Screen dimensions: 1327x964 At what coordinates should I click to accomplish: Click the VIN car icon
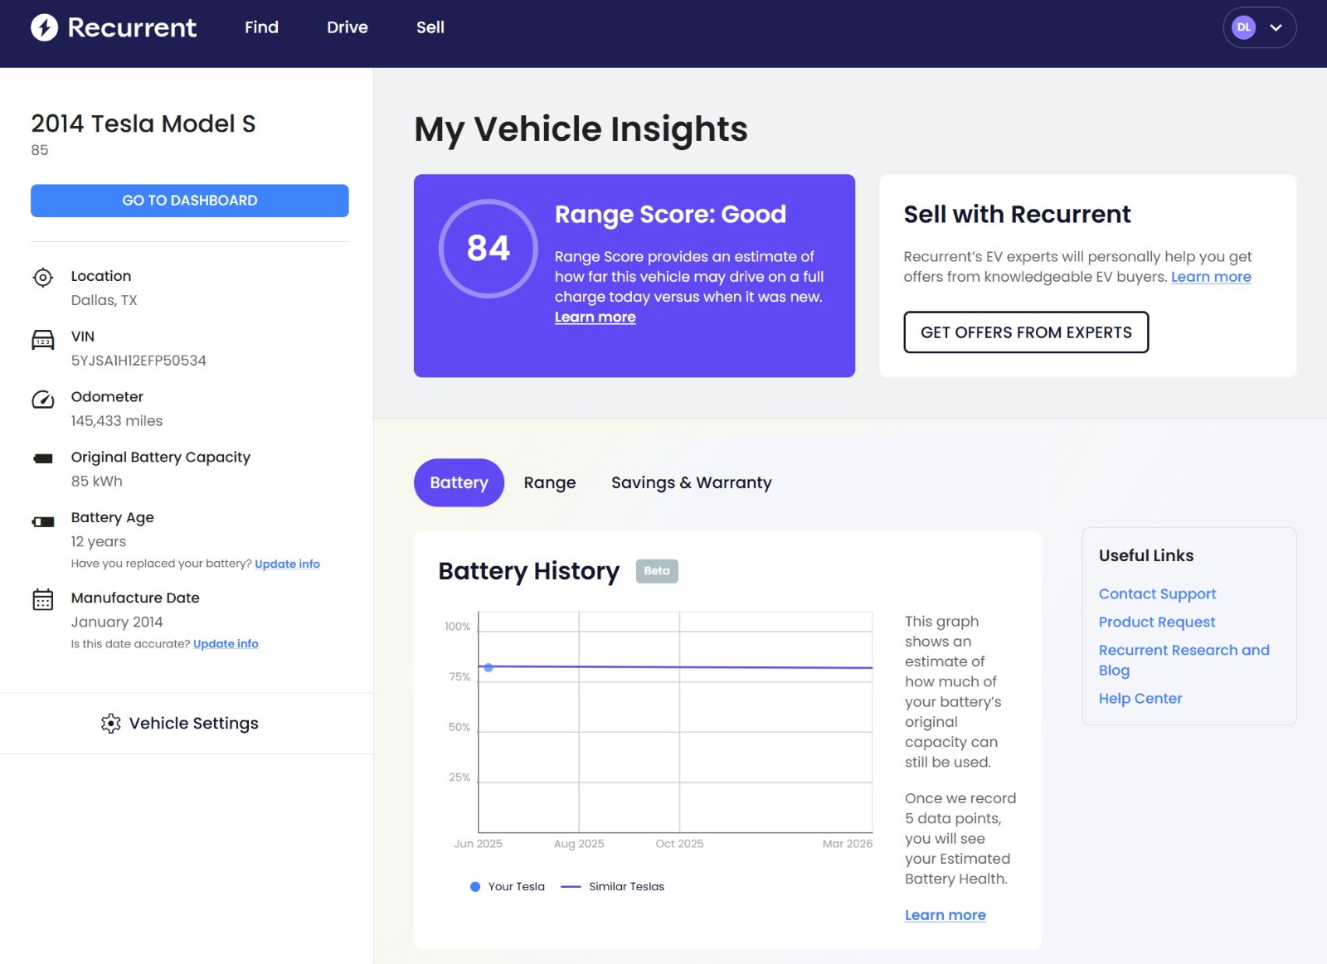[42, 340]
